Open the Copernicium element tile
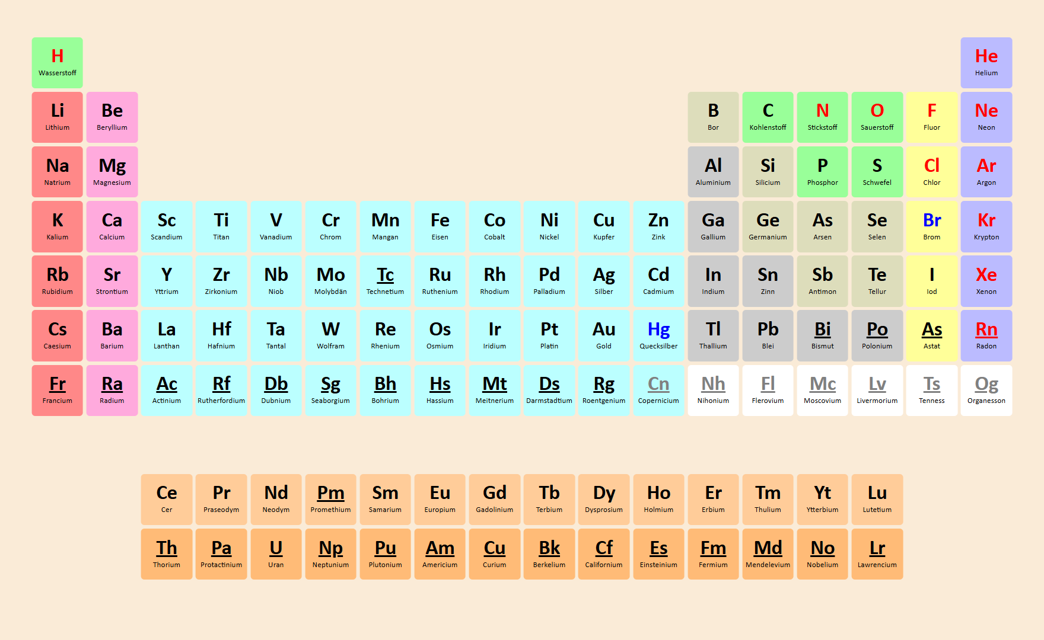Viewport: 1044px width, 640px height. 658,391
